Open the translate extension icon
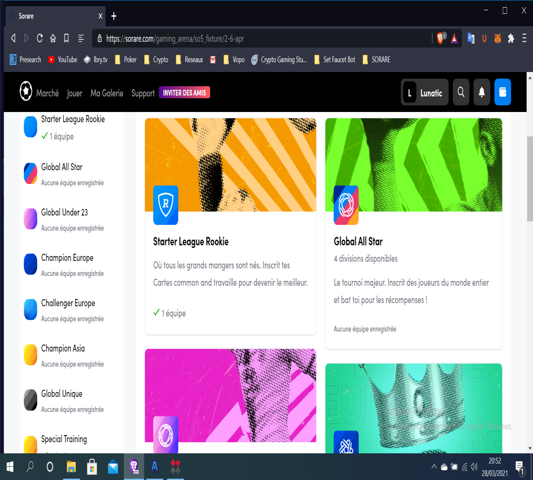Viewport: 533px width, 480px height. click(471, 39)
